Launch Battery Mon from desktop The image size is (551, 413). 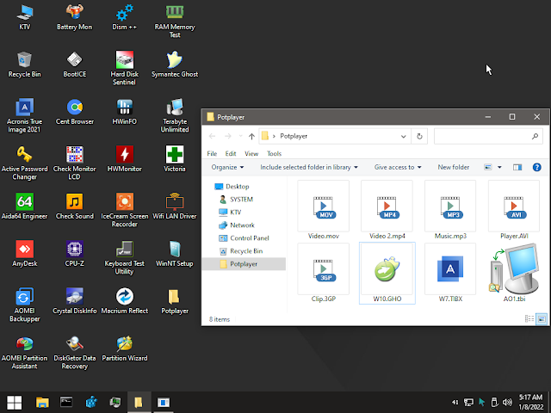(75, 17)
